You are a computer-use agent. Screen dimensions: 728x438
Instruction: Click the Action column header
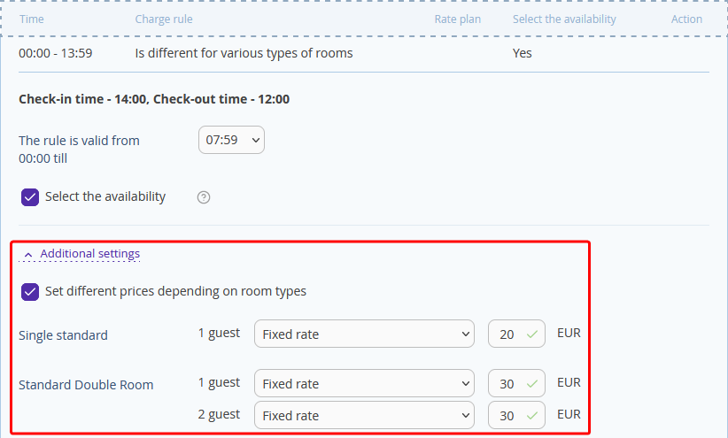[686, 19]
